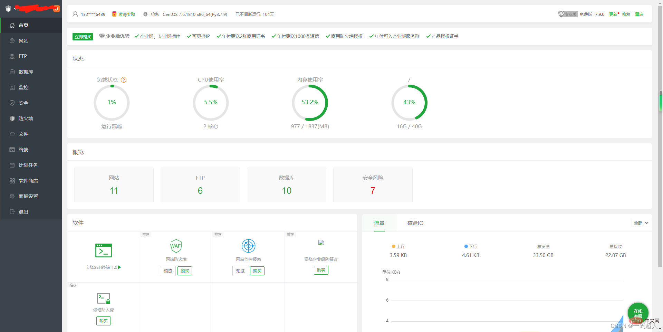Image resolution: width=663 pixels, height=332 pixels.
Task: Open the 安全 shield icon in sidebar
Action: point(12,103)
